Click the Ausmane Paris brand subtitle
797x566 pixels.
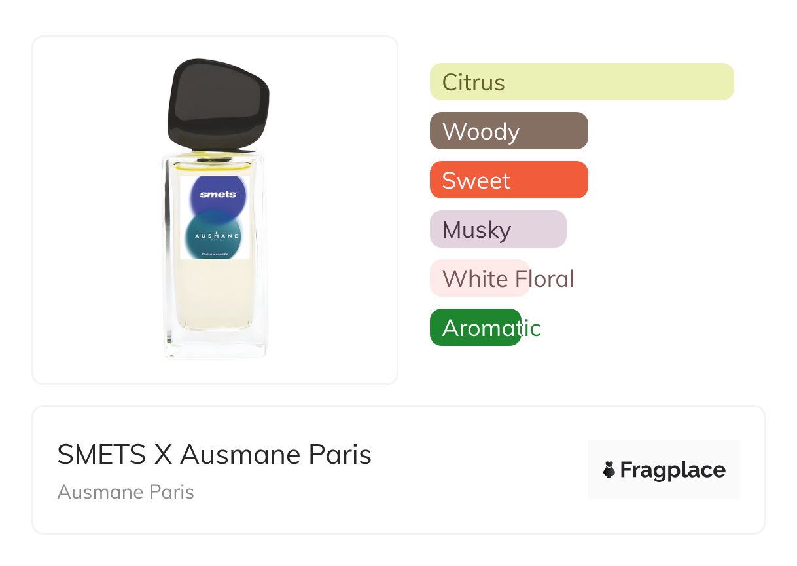tap(126, 491)
